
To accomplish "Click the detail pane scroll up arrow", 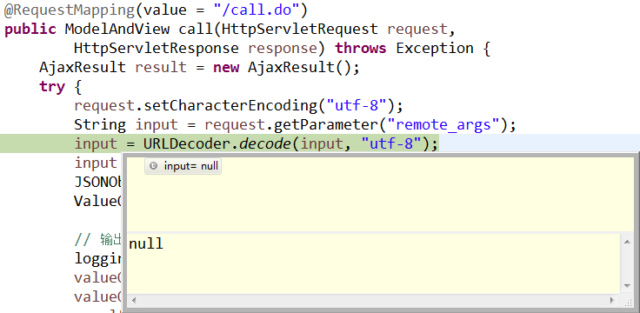I will coord(627,242).
